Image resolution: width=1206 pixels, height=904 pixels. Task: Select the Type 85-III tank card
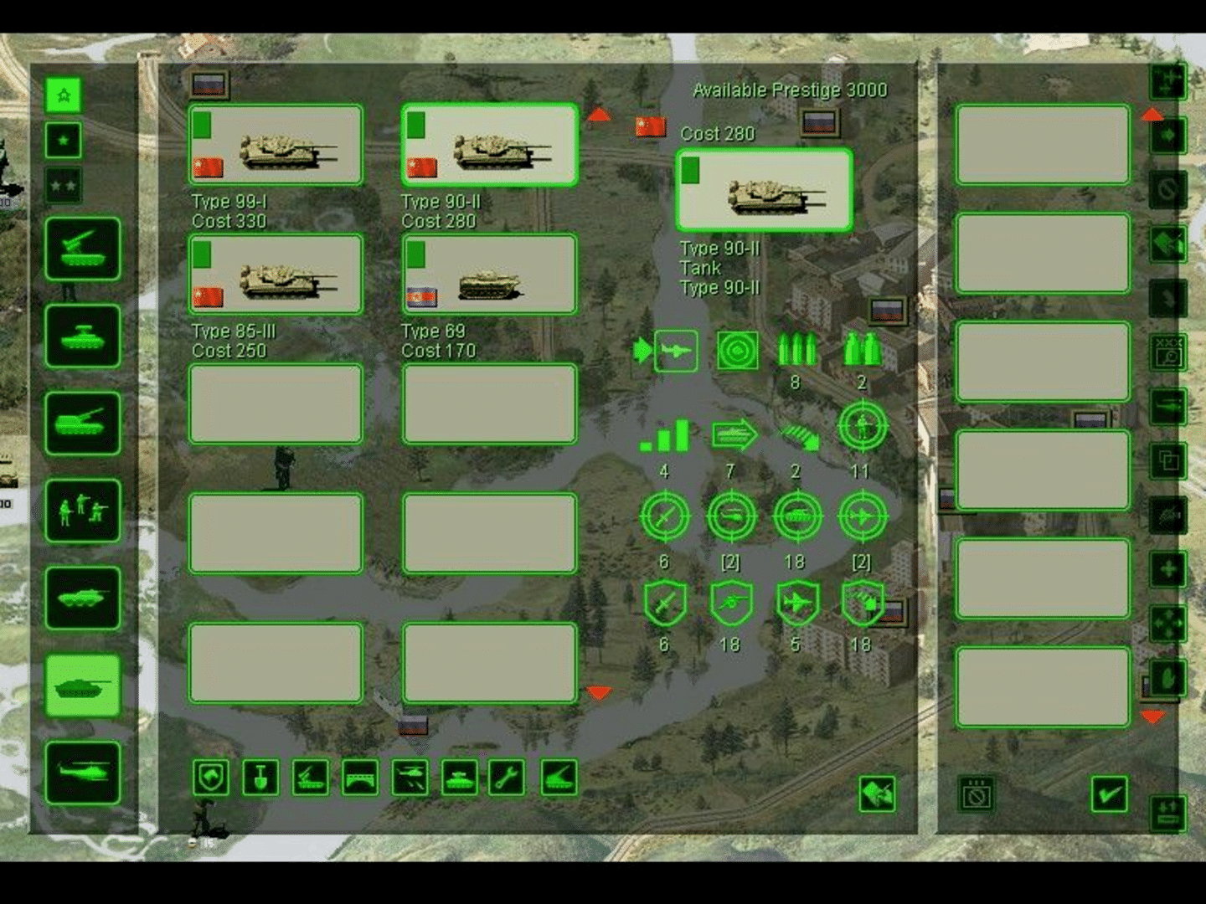(x=276, y=275)
